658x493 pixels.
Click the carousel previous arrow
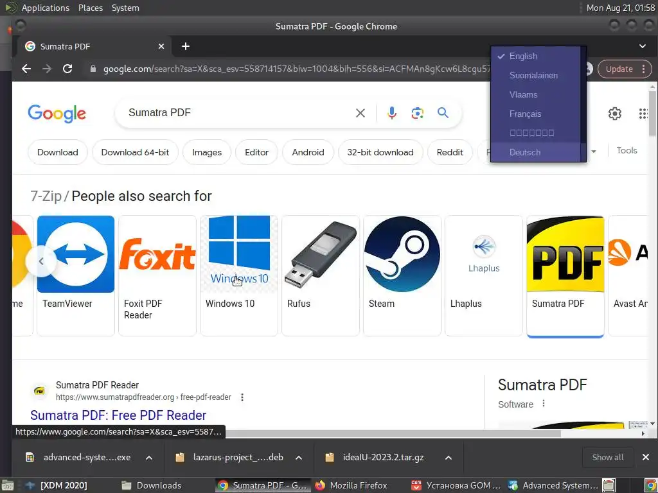coord(41,261)
